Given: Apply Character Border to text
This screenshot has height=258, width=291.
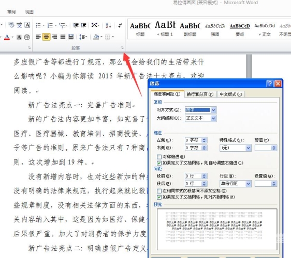Looking at the screenshot, I should pyautogui.click(x=27, y=25).
